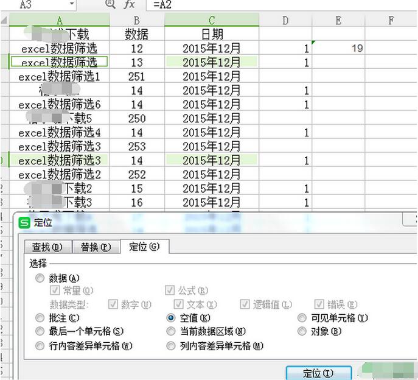Select column D header

[285, 20]
